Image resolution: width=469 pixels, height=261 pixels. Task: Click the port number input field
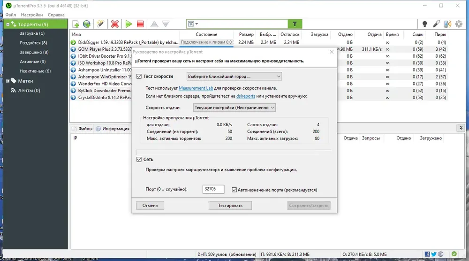point(213,189)
